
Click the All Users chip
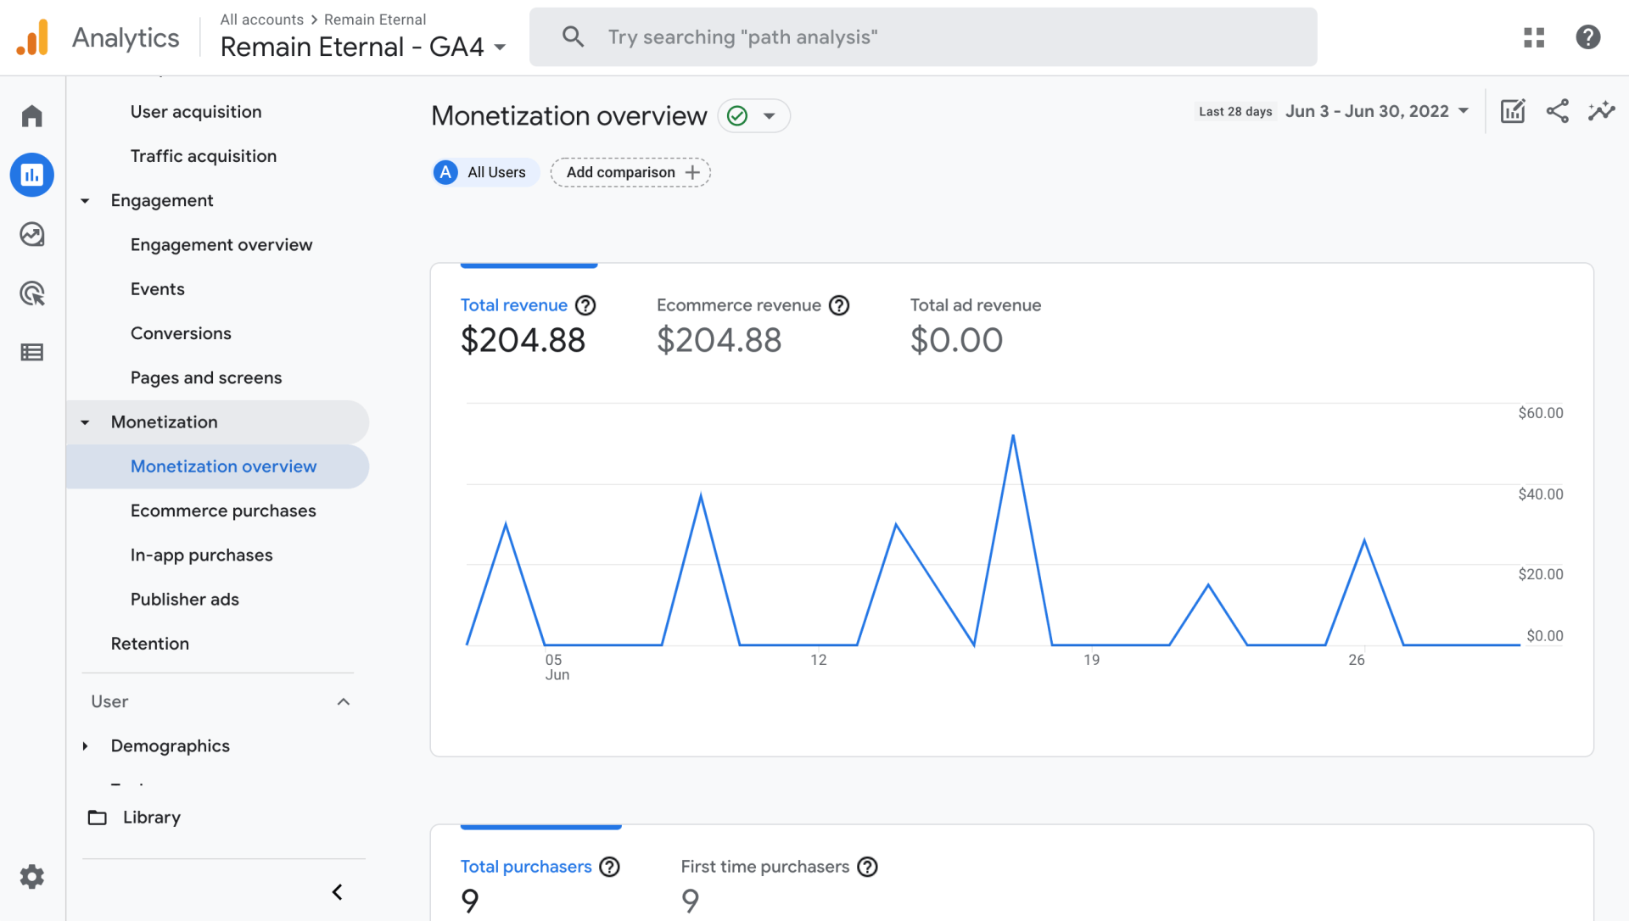pos(485,172)
